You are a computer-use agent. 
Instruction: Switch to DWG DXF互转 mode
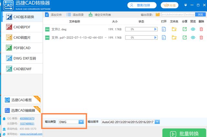click(x=22, y=58)
